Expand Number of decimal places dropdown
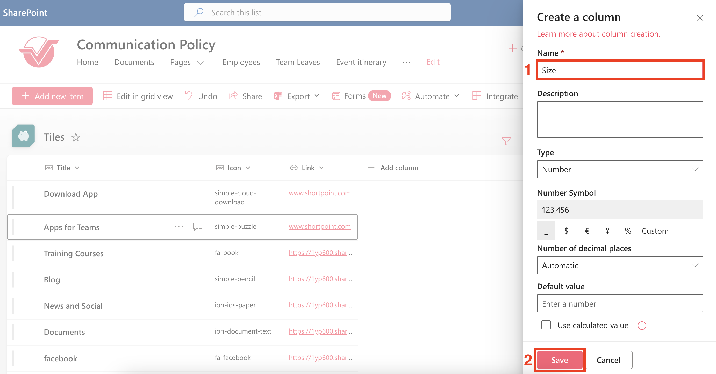Image resolution: width=716 pixels, height=374 pixels. (x=620, y=265)
